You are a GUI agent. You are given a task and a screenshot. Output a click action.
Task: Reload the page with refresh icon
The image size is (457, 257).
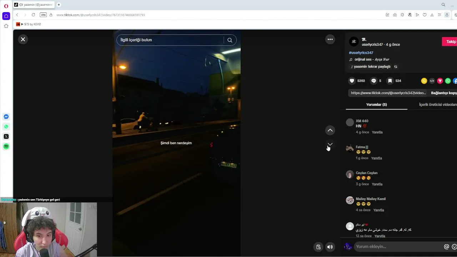33,15
